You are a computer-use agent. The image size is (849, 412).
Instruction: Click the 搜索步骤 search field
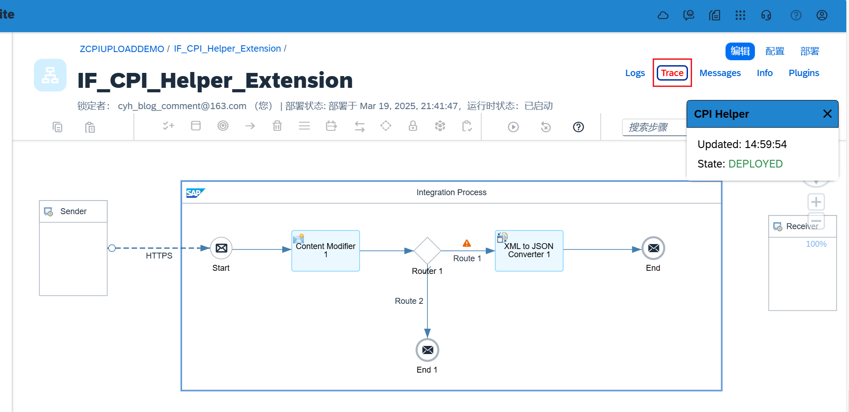tap(654, 128)
